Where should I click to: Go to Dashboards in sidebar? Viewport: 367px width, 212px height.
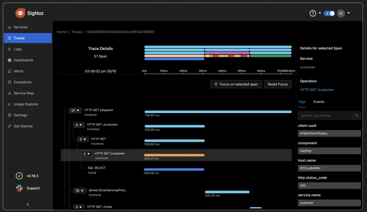point(27,60)
